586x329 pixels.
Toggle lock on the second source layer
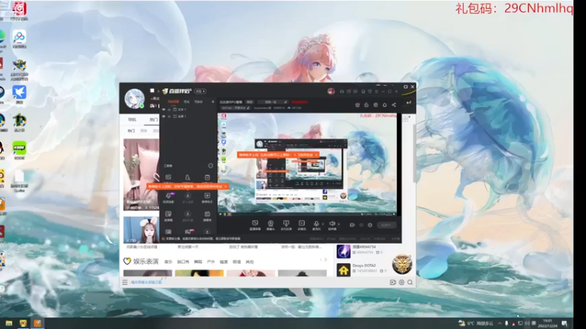(x=169, y=116)
